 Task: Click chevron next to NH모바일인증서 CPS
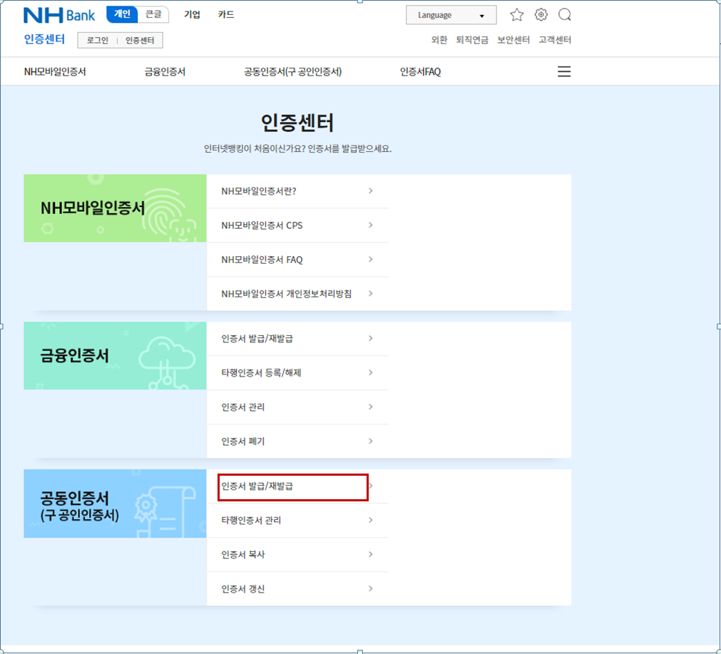[371, 225]
